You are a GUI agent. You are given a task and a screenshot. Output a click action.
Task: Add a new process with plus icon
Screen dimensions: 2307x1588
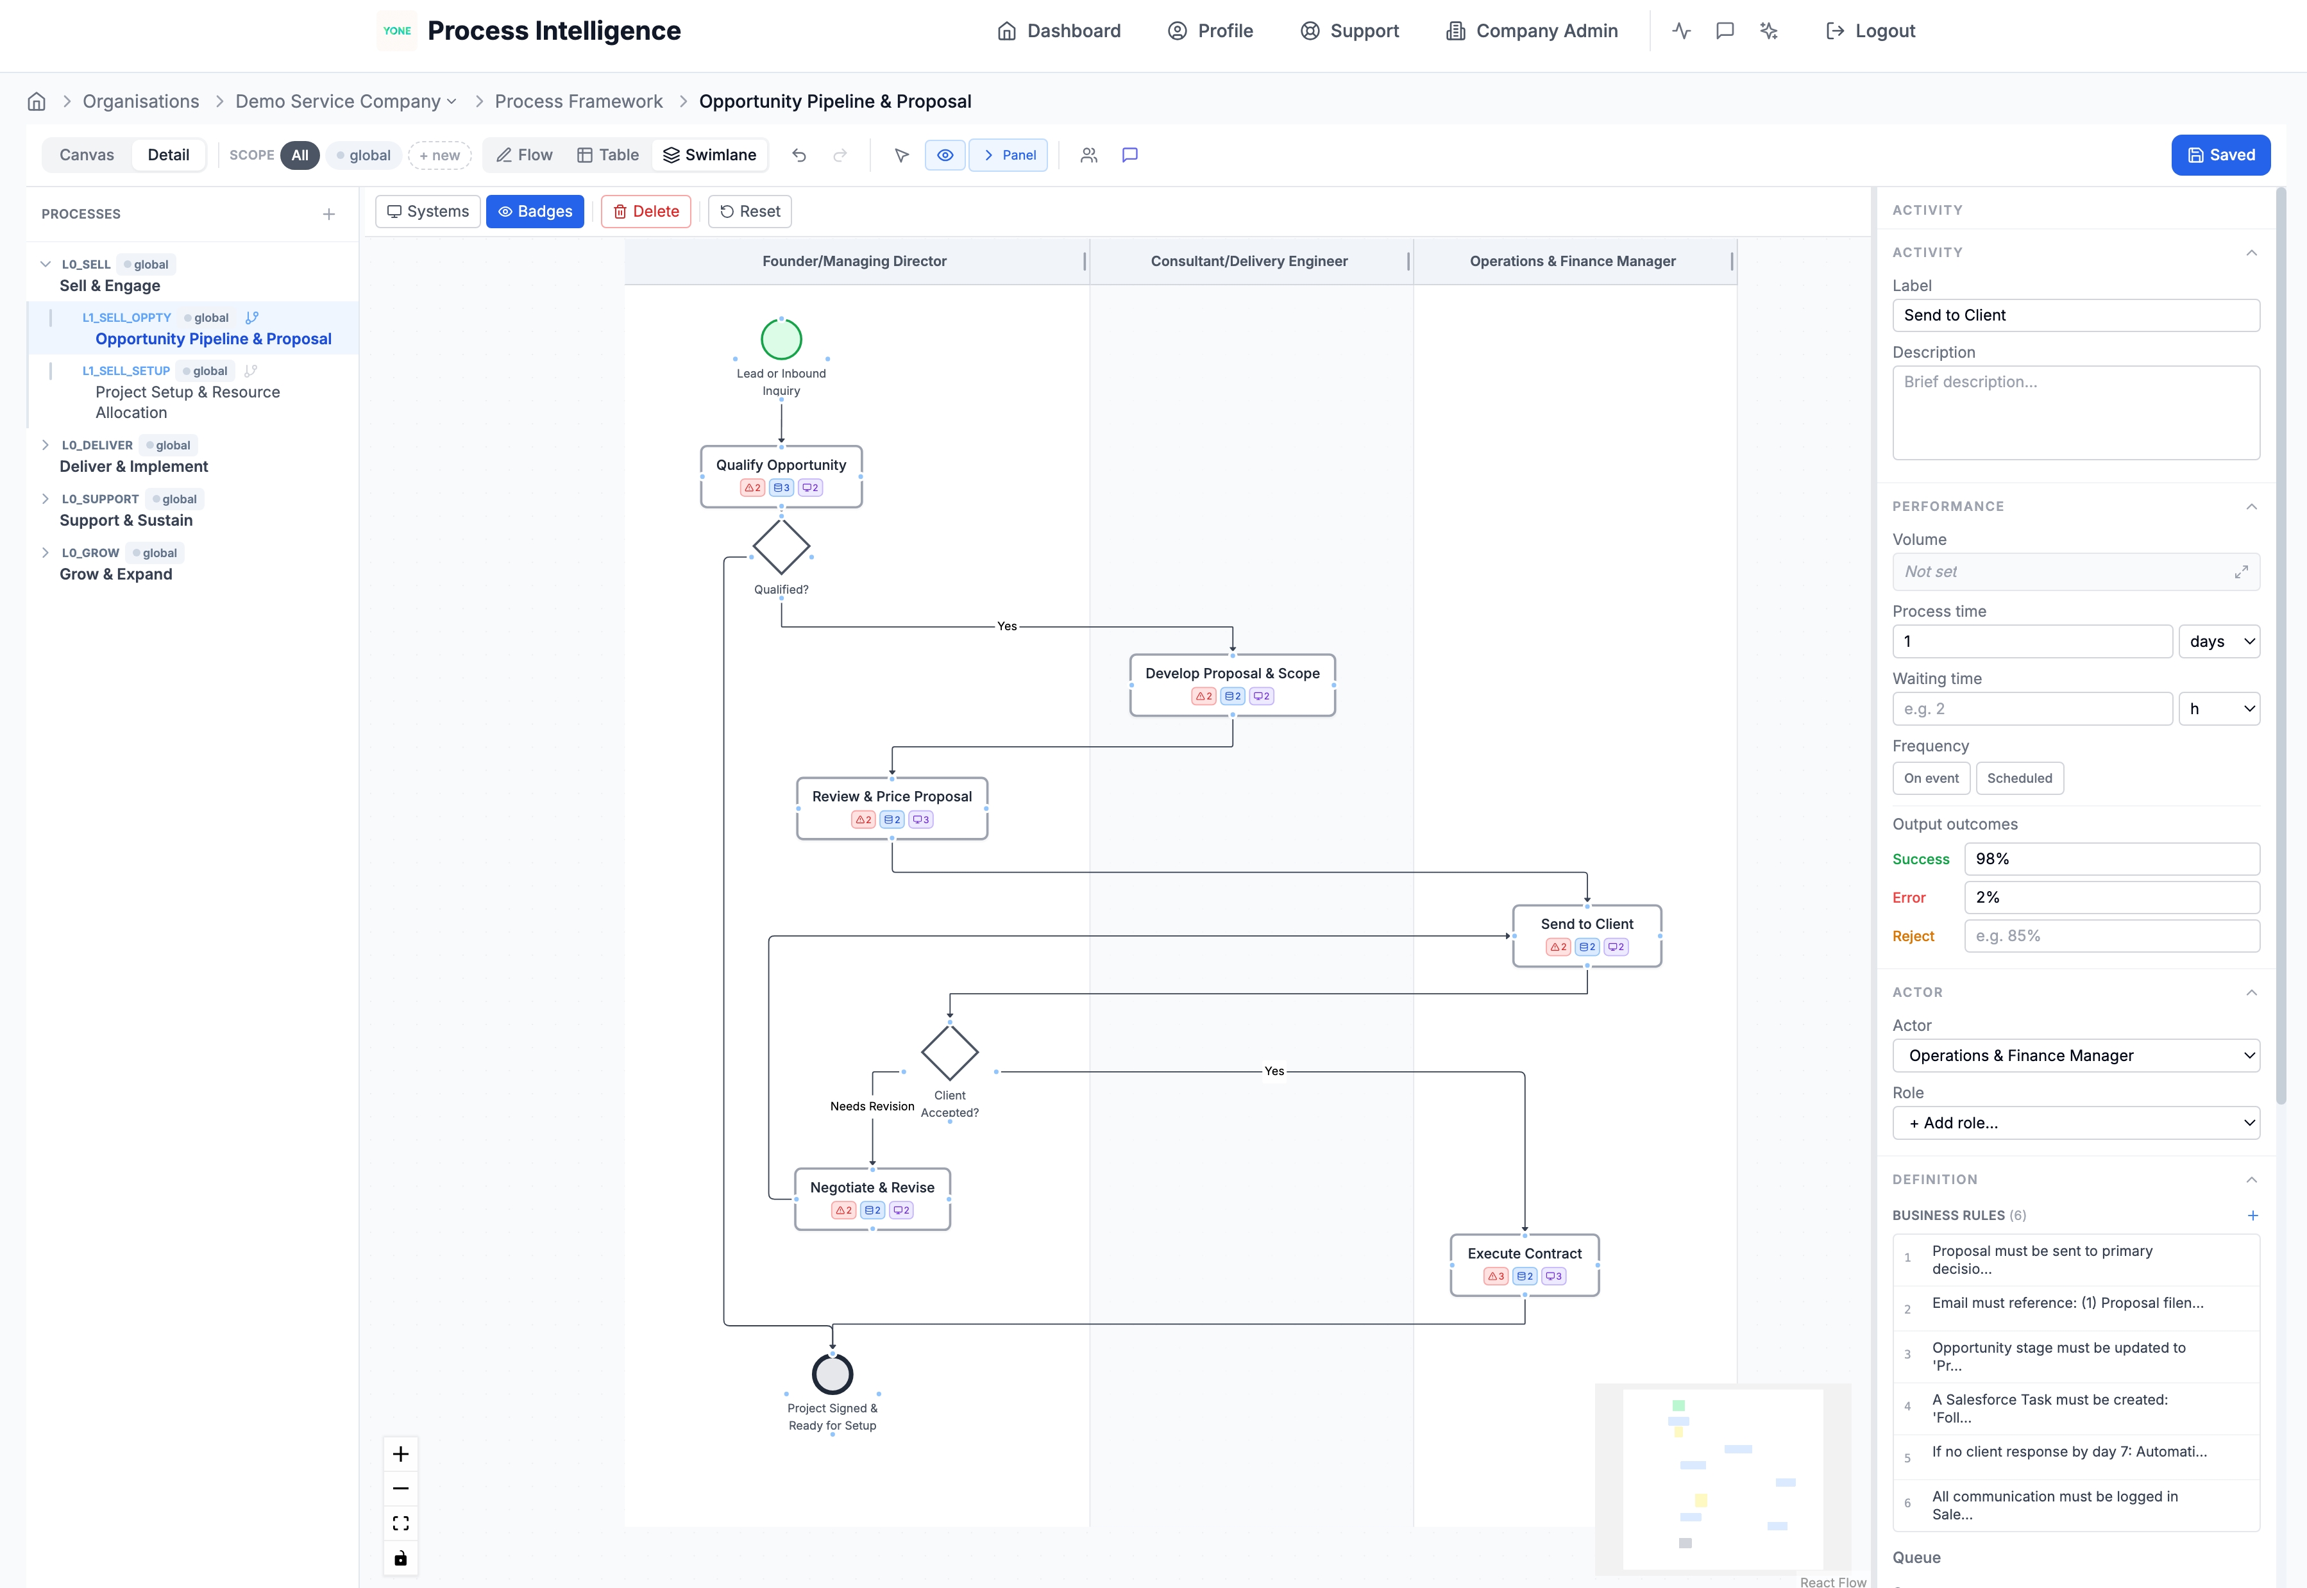pos(328,214)
